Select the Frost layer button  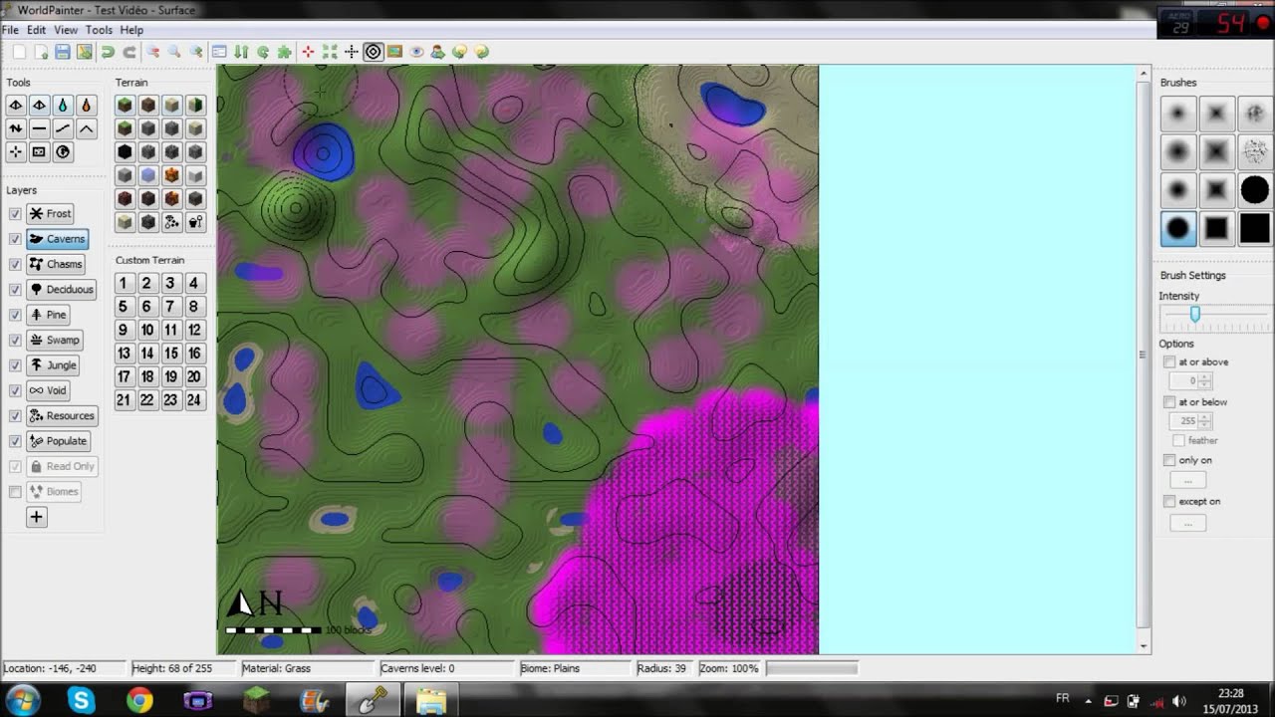[x=51, y=213]
